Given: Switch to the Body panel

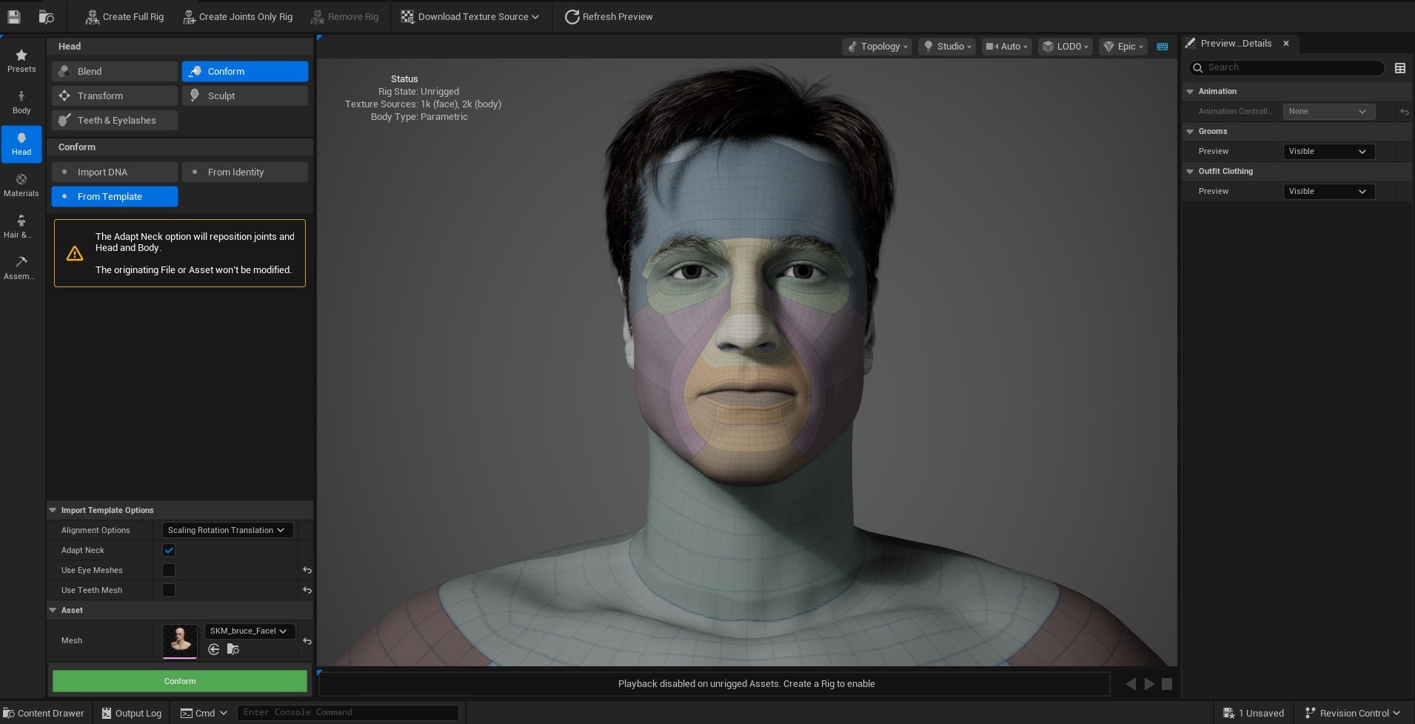Looking at the screenshot, I should [21, 99].
